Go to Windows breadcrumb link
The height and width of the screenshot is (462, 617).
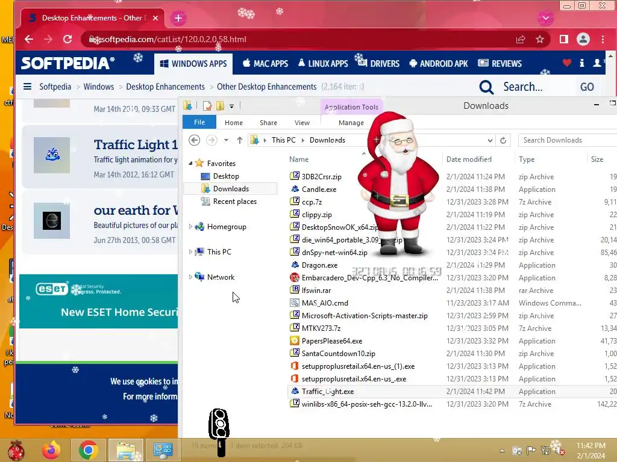click(x=98, y=87)
